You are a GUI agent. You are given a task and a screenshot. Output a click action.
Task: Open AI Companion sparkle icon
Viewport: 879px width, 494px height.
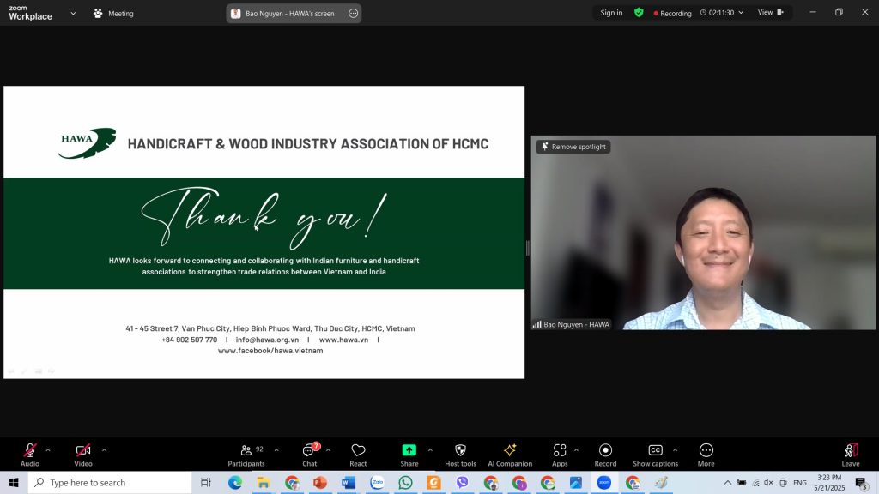click(510, 455)
